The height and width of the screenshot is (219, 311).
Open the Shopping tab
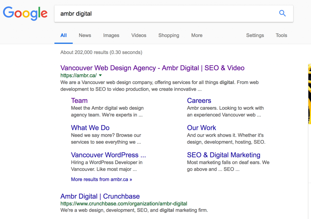point(169,35)
